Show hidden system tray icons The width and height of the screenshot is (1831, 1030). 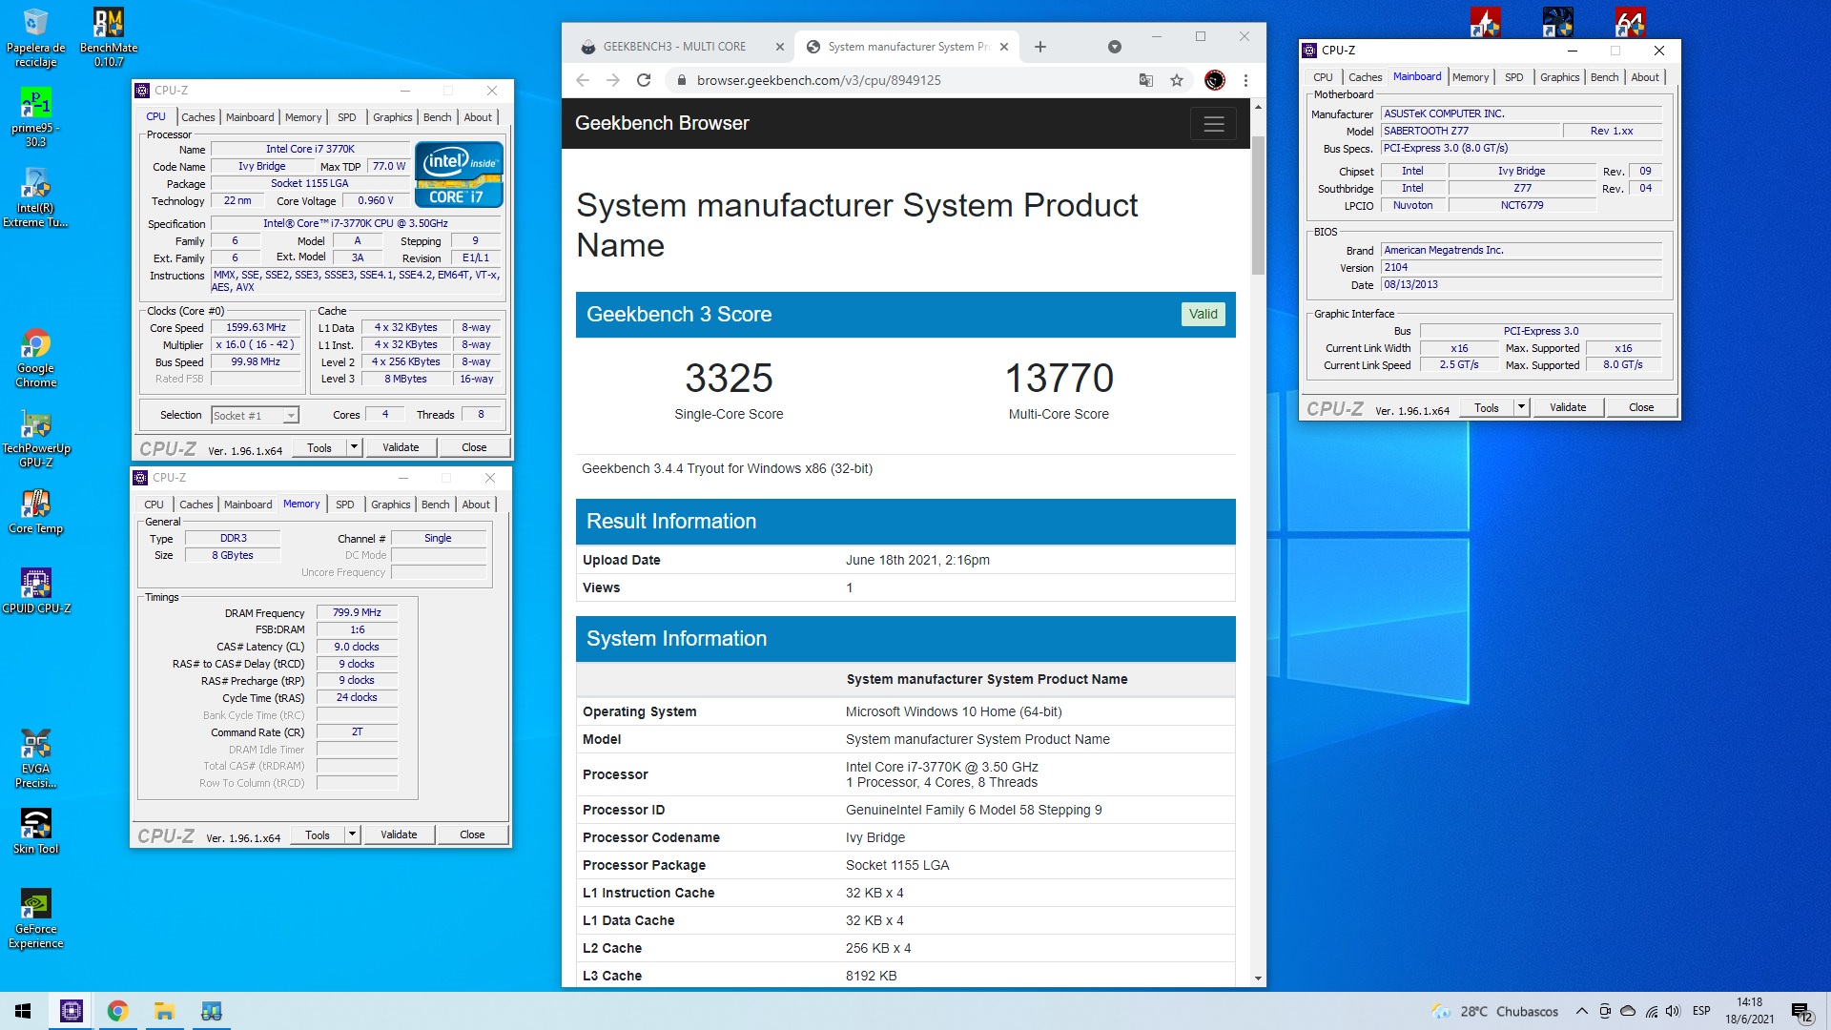click(x=1582, y=1011)
